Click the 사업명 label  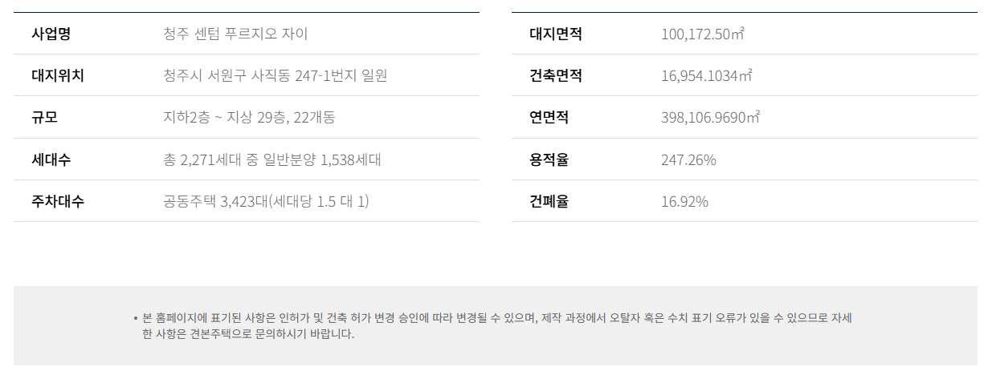pyautogui.click(x=51, y=34)
